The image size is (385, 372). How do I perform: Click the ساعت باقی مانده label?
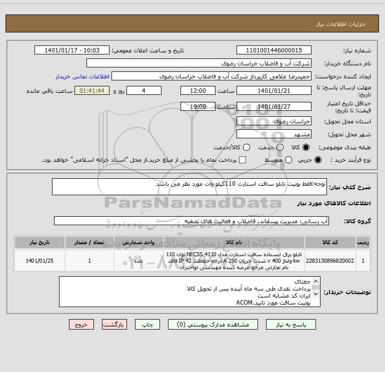49,91
